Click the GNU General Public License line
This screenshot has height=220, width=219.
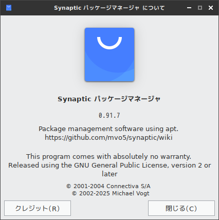coord(109,166)
